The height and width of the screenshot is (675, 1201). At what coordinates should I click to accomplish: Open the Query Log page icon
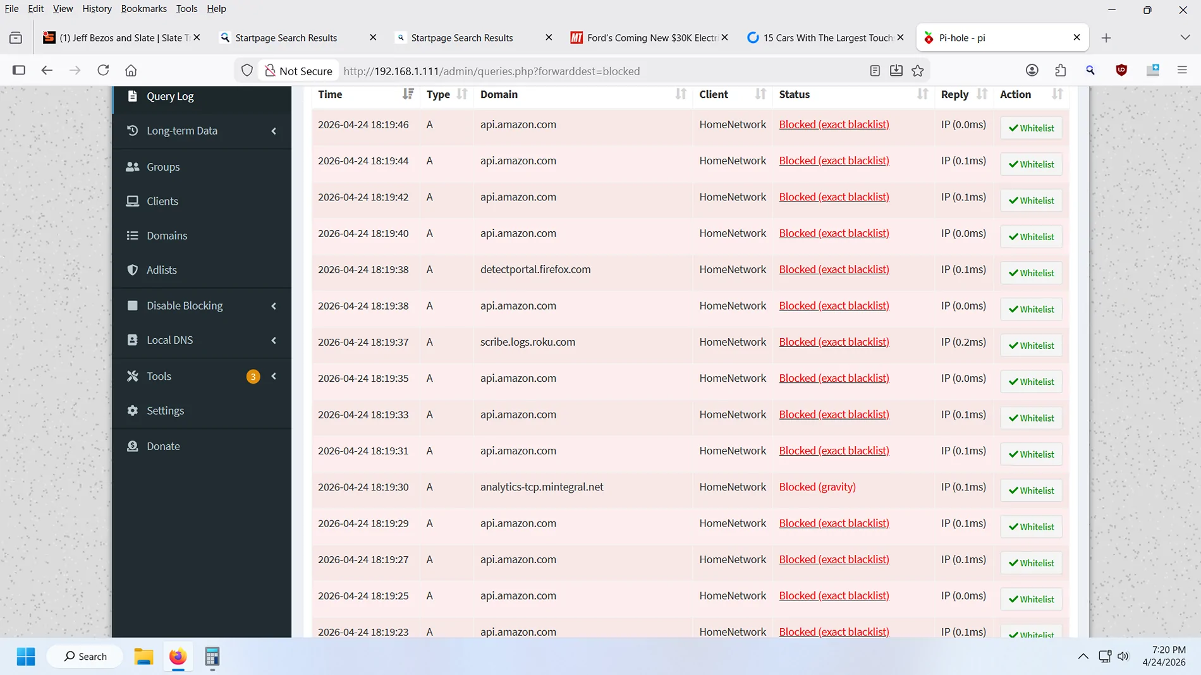coord(133,96)
